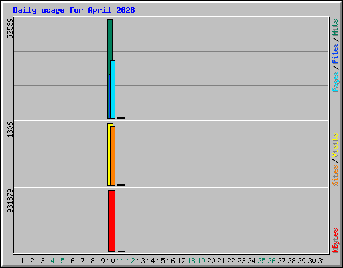This screenshot has height=268, width=343.
Task: Click day 24 on the x-axis
Action: click(x=251, y=261)
